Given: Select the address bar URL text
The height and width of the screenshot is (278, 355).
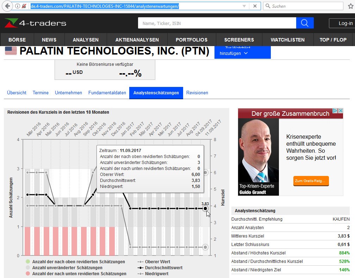Looking at the screenshot, I should (105, 6).
